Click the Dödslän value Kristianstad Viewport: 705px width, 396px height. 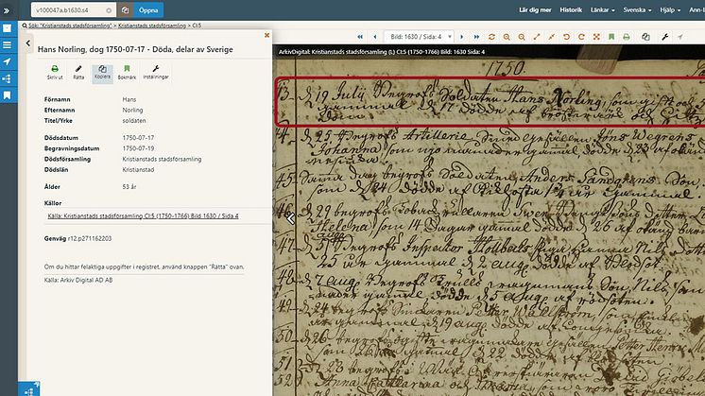[138, 170]
